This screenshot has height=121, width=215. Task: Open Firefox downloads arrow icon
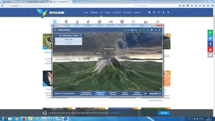pyautogui.click(x=192, y=6)
